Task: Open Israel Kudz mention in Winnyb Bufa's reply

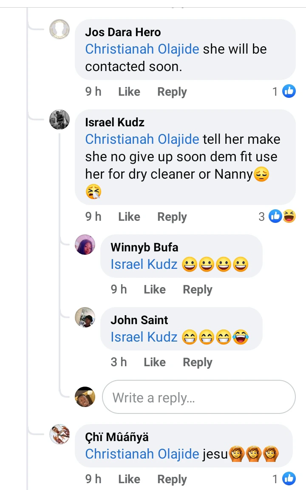Action: point(144,264)
